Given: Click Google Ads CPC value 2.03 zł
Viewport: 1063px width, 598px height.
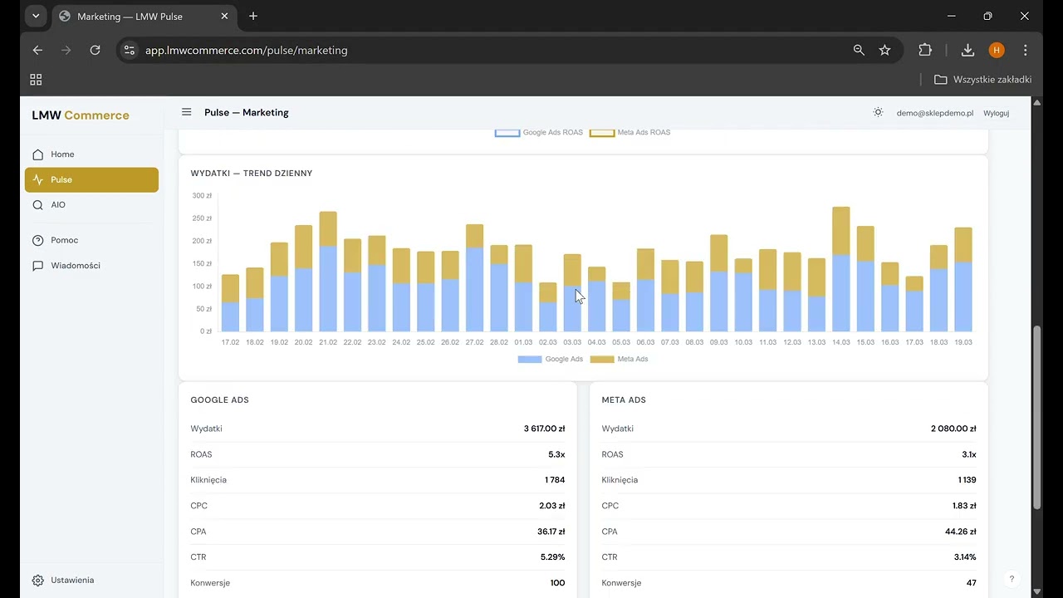Looking at the screenshot, I should 551,506.
